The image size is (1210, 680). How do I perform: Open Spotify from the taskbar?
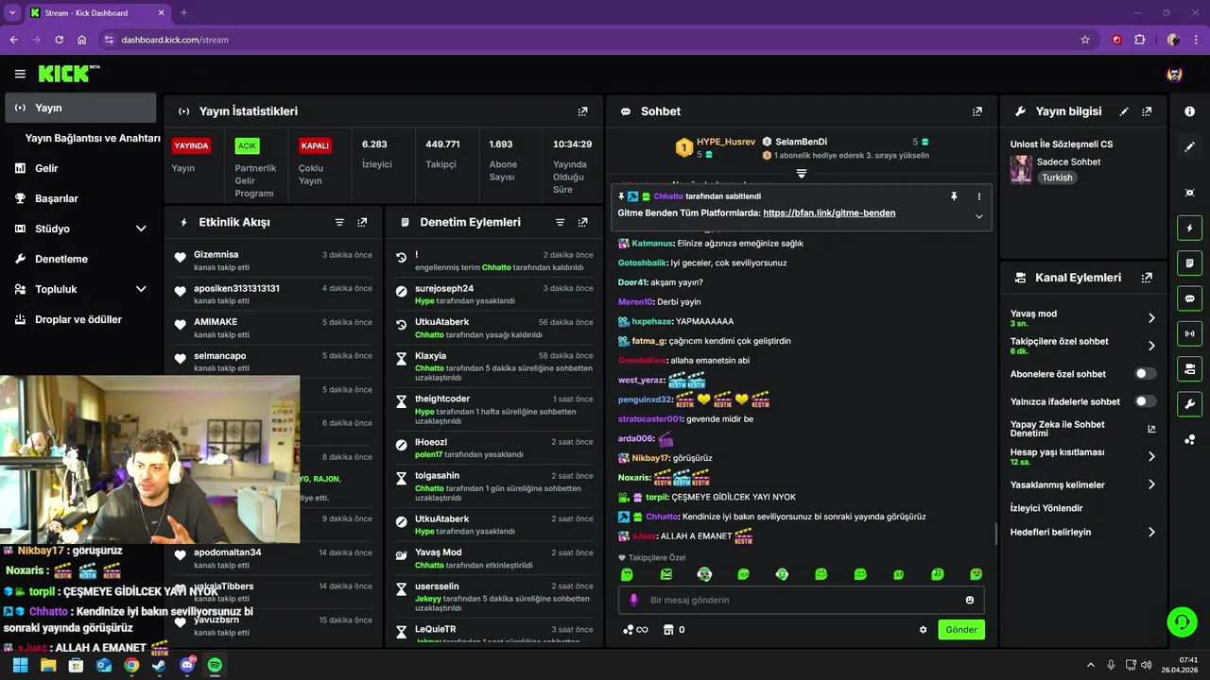coord(215,665)
